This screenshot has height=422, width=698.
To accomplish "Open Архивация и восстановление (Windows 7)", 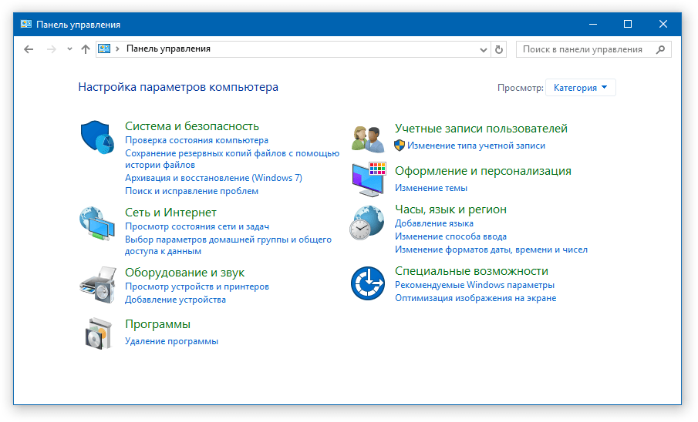I will 214,178.
